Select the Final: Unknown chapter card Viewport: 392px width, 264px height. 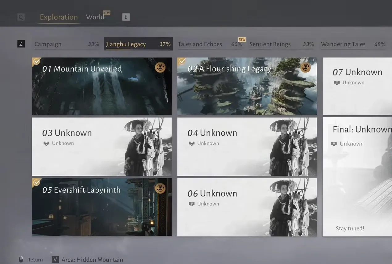coord(357,177)
